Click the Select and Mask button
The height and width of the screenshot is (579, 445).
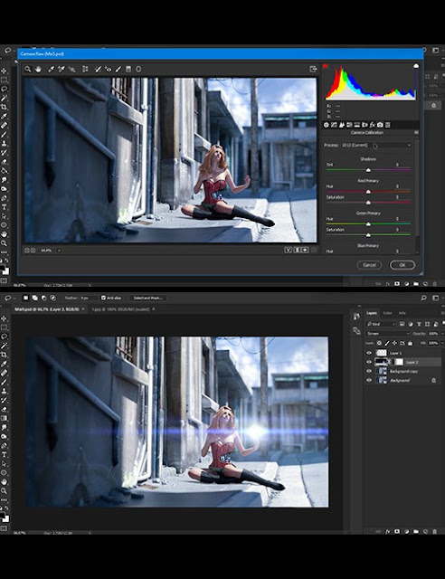(147, 298)
